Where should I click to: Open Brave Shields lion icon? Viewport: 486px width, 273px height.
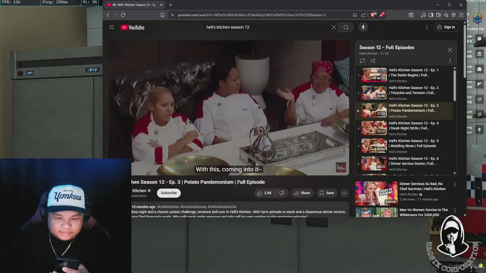372,15
